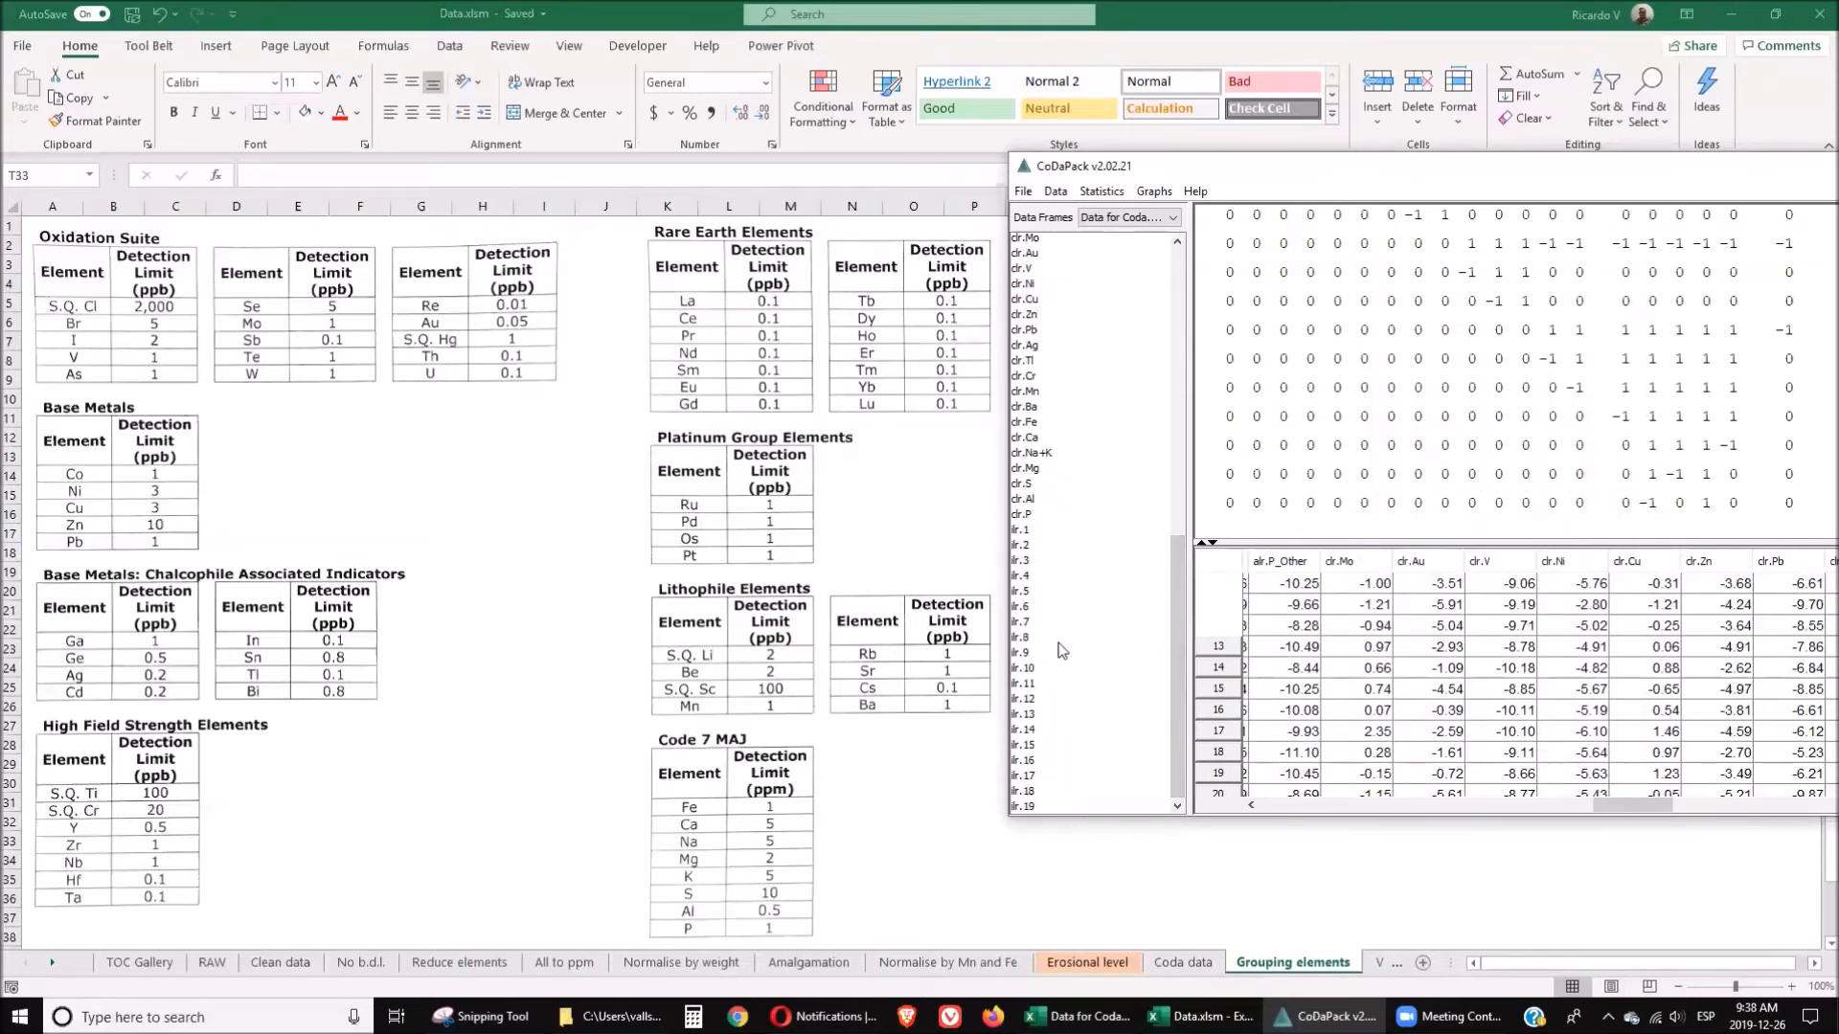Click AutoSum button
The height and width of the screenshot is (1034, 1839).
coord(1532,74)
